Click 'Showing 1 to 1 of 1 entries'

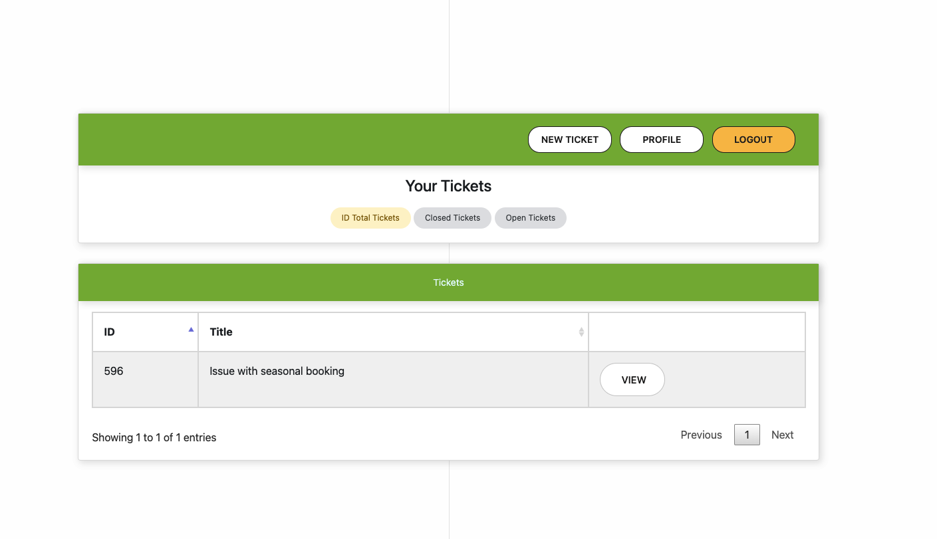pyautogui.click(x=154, y=437)
